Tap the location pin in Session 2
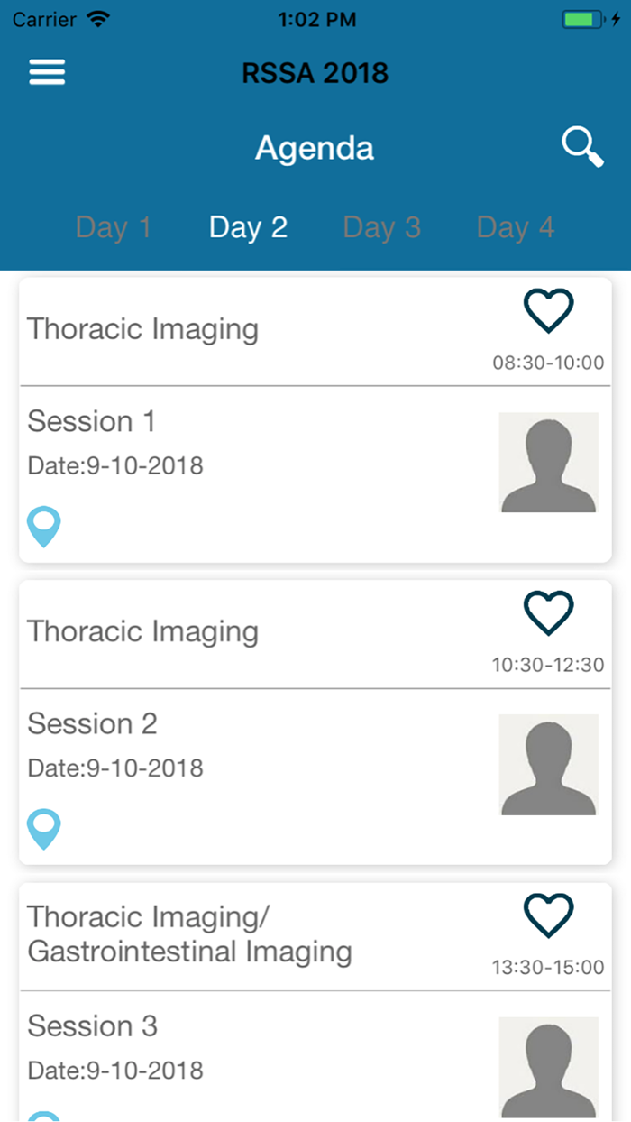631x1122 pixels. (44, 829)
